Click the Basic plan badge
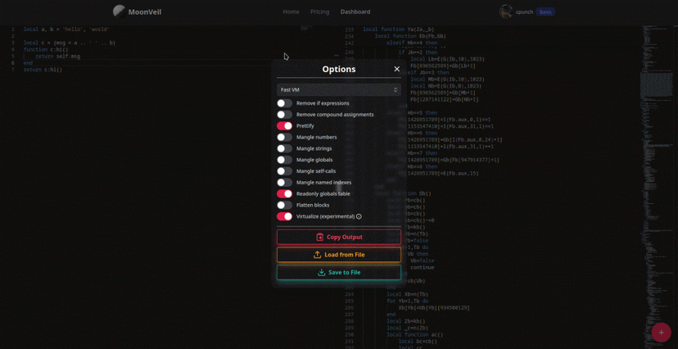The width and height of the screenshot is (678, 349). tap(545, 12)
